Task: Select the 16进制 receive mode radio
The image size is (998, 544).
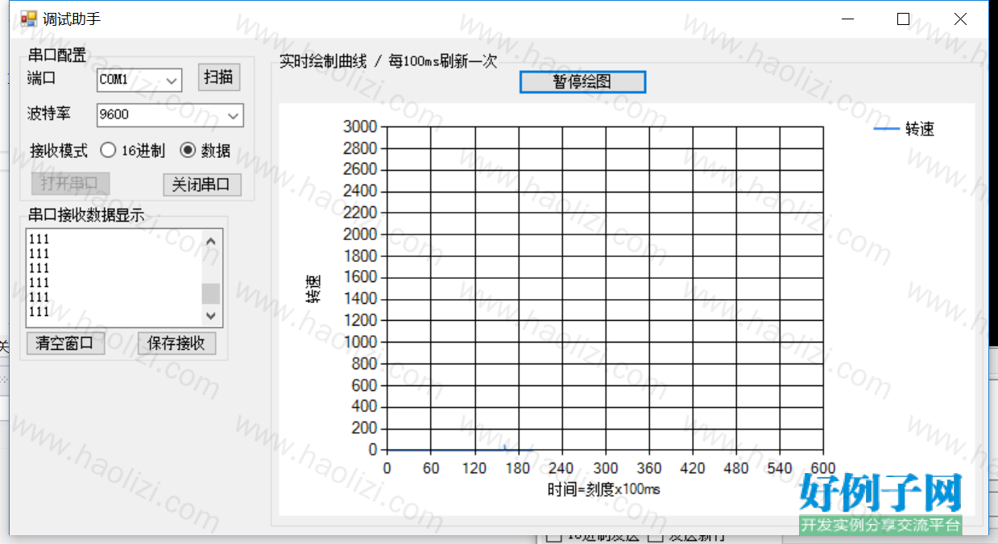Action: pos(108,151)
